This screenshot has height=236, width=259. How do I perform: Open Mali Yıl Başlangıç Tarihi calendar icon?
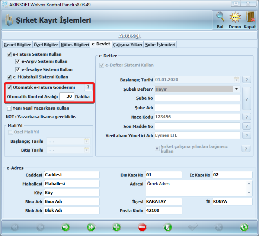tap(87, 141)
